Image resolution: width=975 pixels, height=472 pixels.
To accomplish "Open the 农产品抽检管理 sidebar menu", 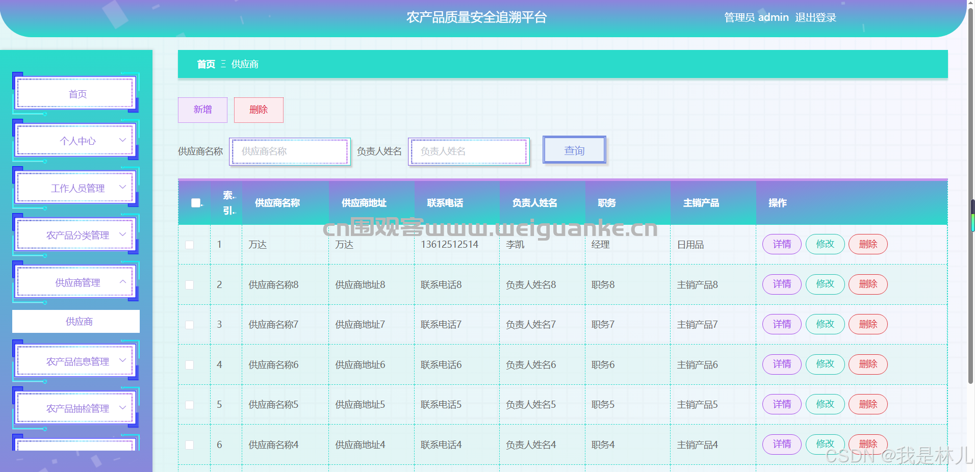I will [x=76, y=408].
